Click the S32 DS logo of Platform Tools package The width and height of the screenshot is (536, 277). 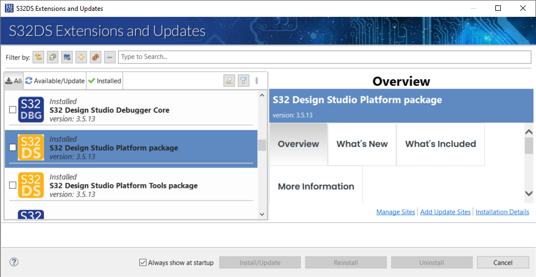(x=31, y=185)
